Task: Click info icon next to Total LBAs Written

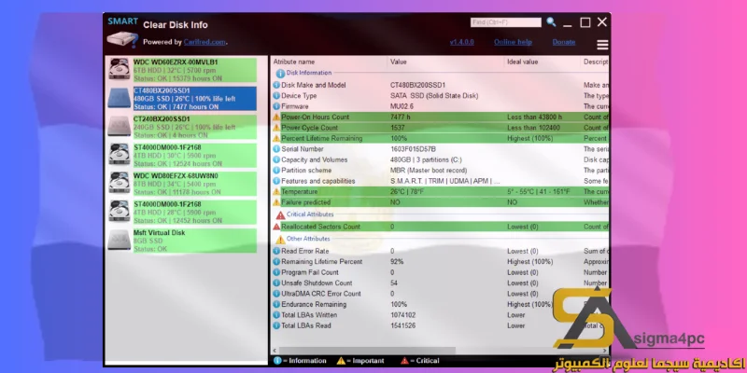Action: click(x=276, y=315)
